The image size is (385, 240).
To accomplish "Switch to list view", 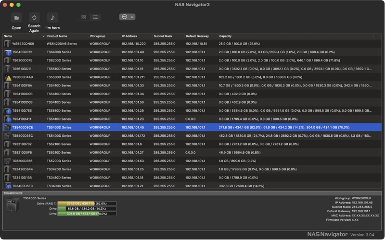I will (x=95, y=17).
